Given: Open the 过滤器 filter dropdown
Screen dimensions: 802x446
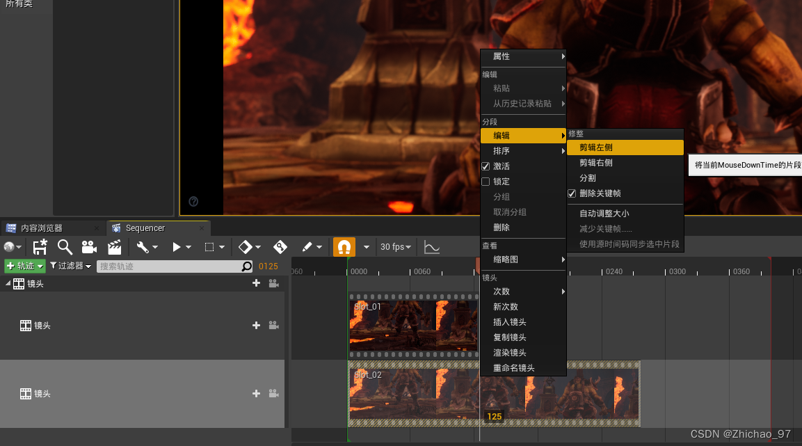Looking at the screenshot, I should pos(70,266).
